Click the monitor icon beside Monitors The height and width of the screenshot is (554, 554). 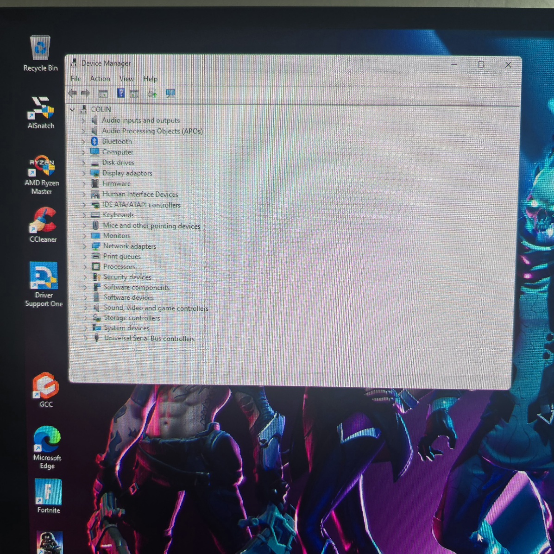[x=96, y=236]
